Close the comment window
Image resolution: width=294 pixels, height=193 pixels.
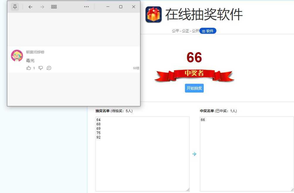(133, 7)
